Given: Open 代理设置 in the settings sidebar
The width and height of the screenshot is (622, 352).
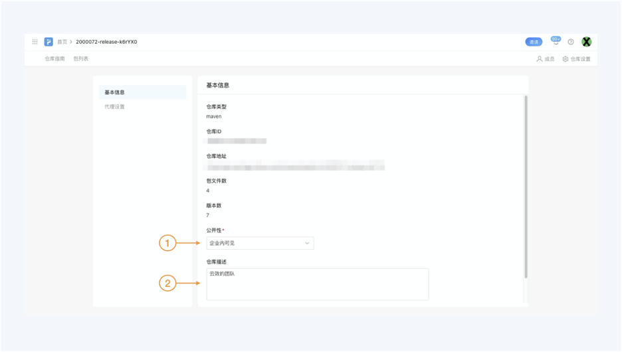Looking at the screenshot, I should tap(114, 107).
